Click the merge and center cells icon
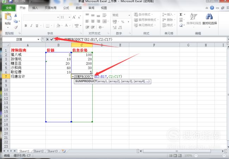 tap(104, 22)
